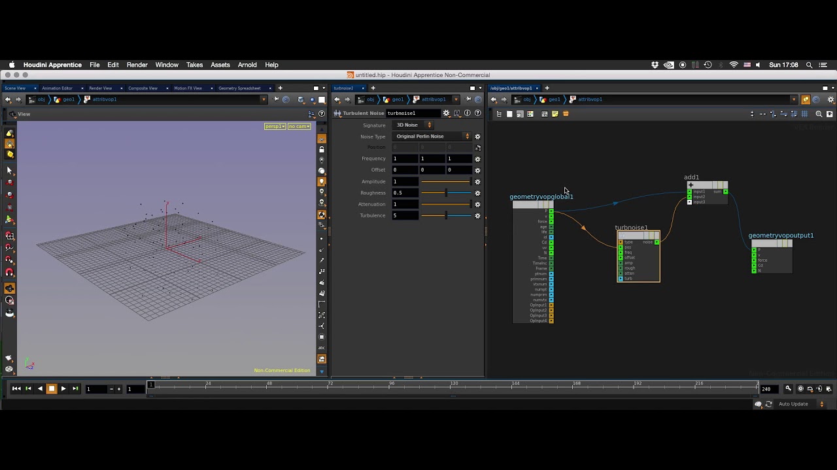Click the turbnoise1 node name field

[413, 113]
